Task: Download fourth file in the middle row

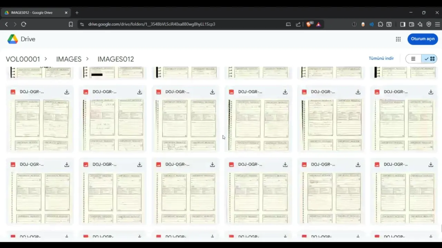Action: (285, 92)
